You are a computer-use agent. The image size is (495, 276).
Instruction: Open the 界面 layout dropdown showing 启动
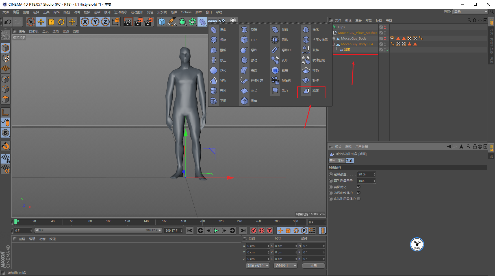coord(470,12)
